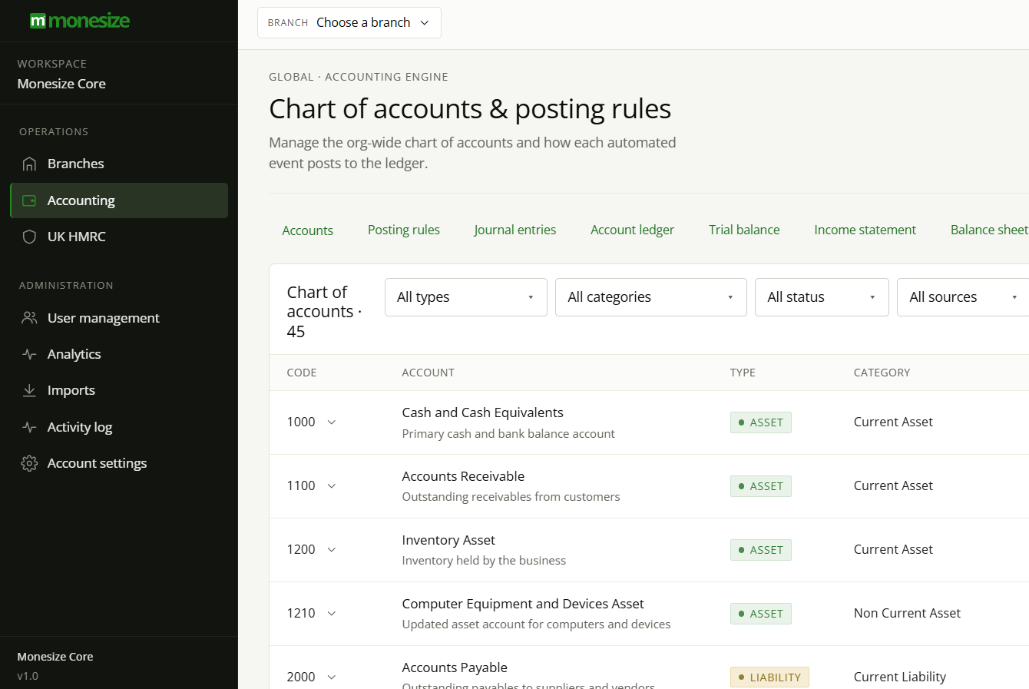This screenshot has width=1029, height=689.
Task: Click Inventory Asset account name
Action: click(x=448, y=540)
